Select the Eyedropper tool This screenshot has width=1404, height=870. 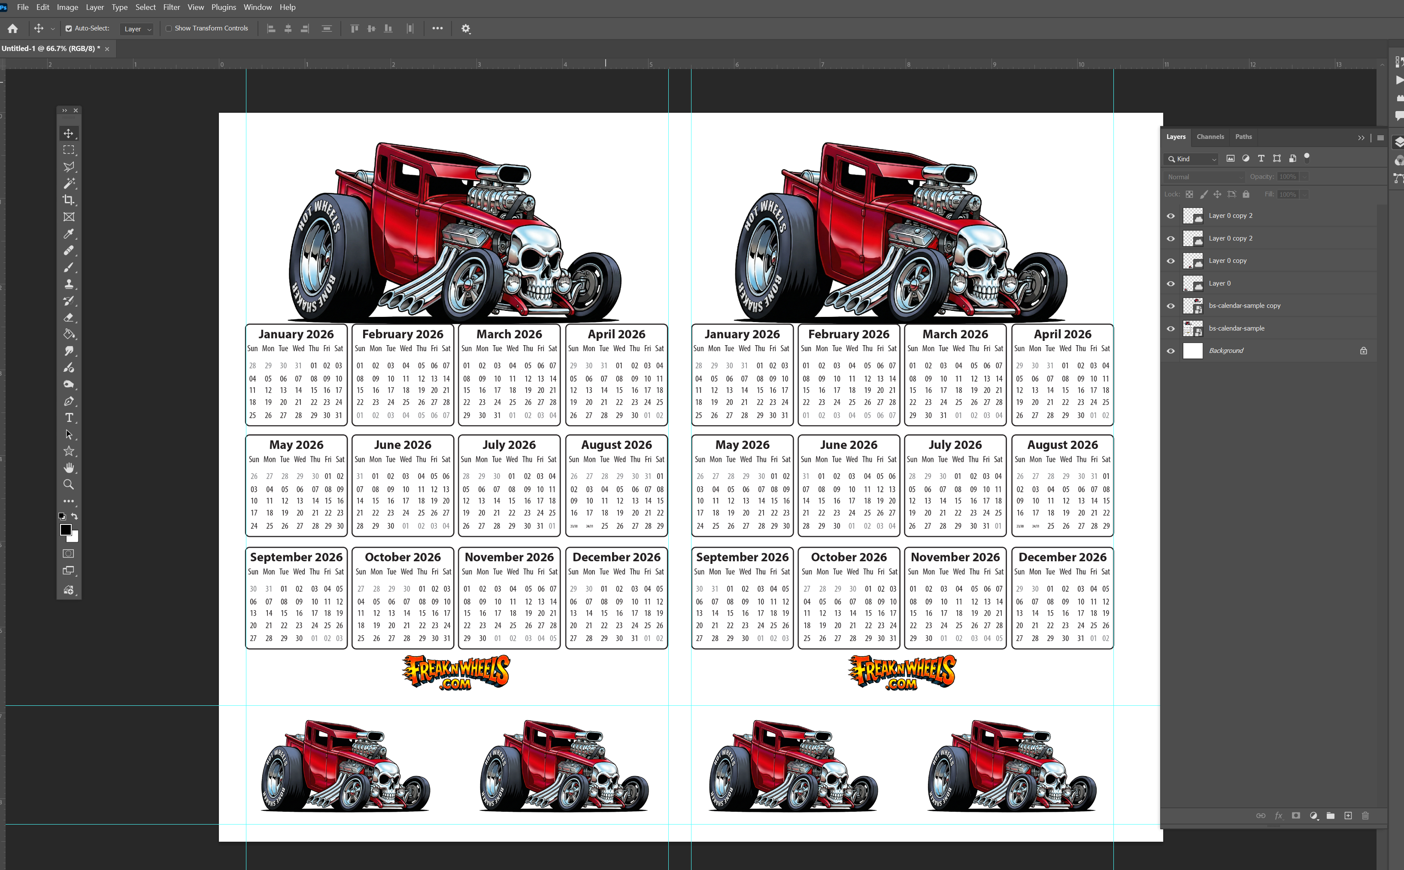69,234
